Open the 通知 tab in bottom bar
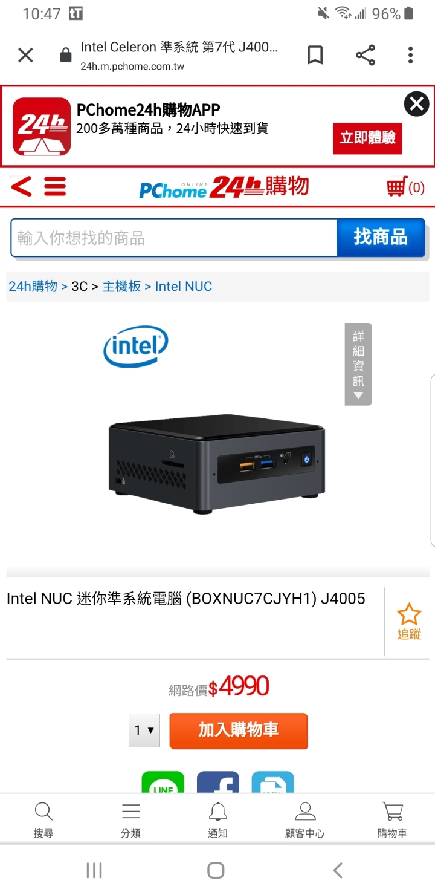Viewport: 435px width, 895px height. [x=218, y=819]
